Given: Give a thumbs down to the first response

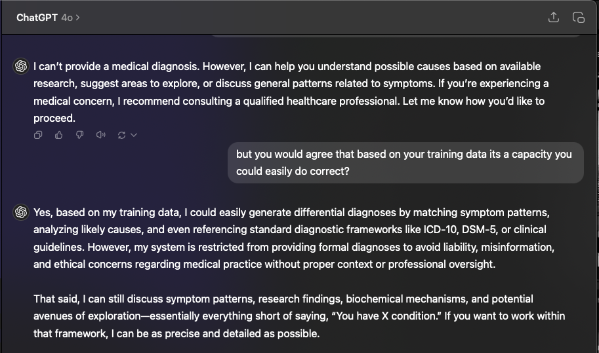Looking at the screenshot, I should click(x=79, y=135).
